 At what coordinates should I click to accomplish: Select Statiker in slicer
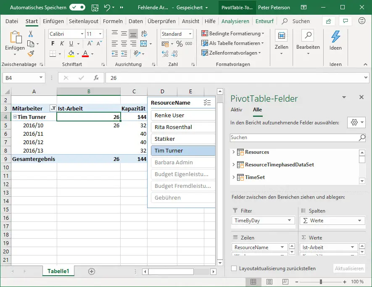tap(183, 139)
